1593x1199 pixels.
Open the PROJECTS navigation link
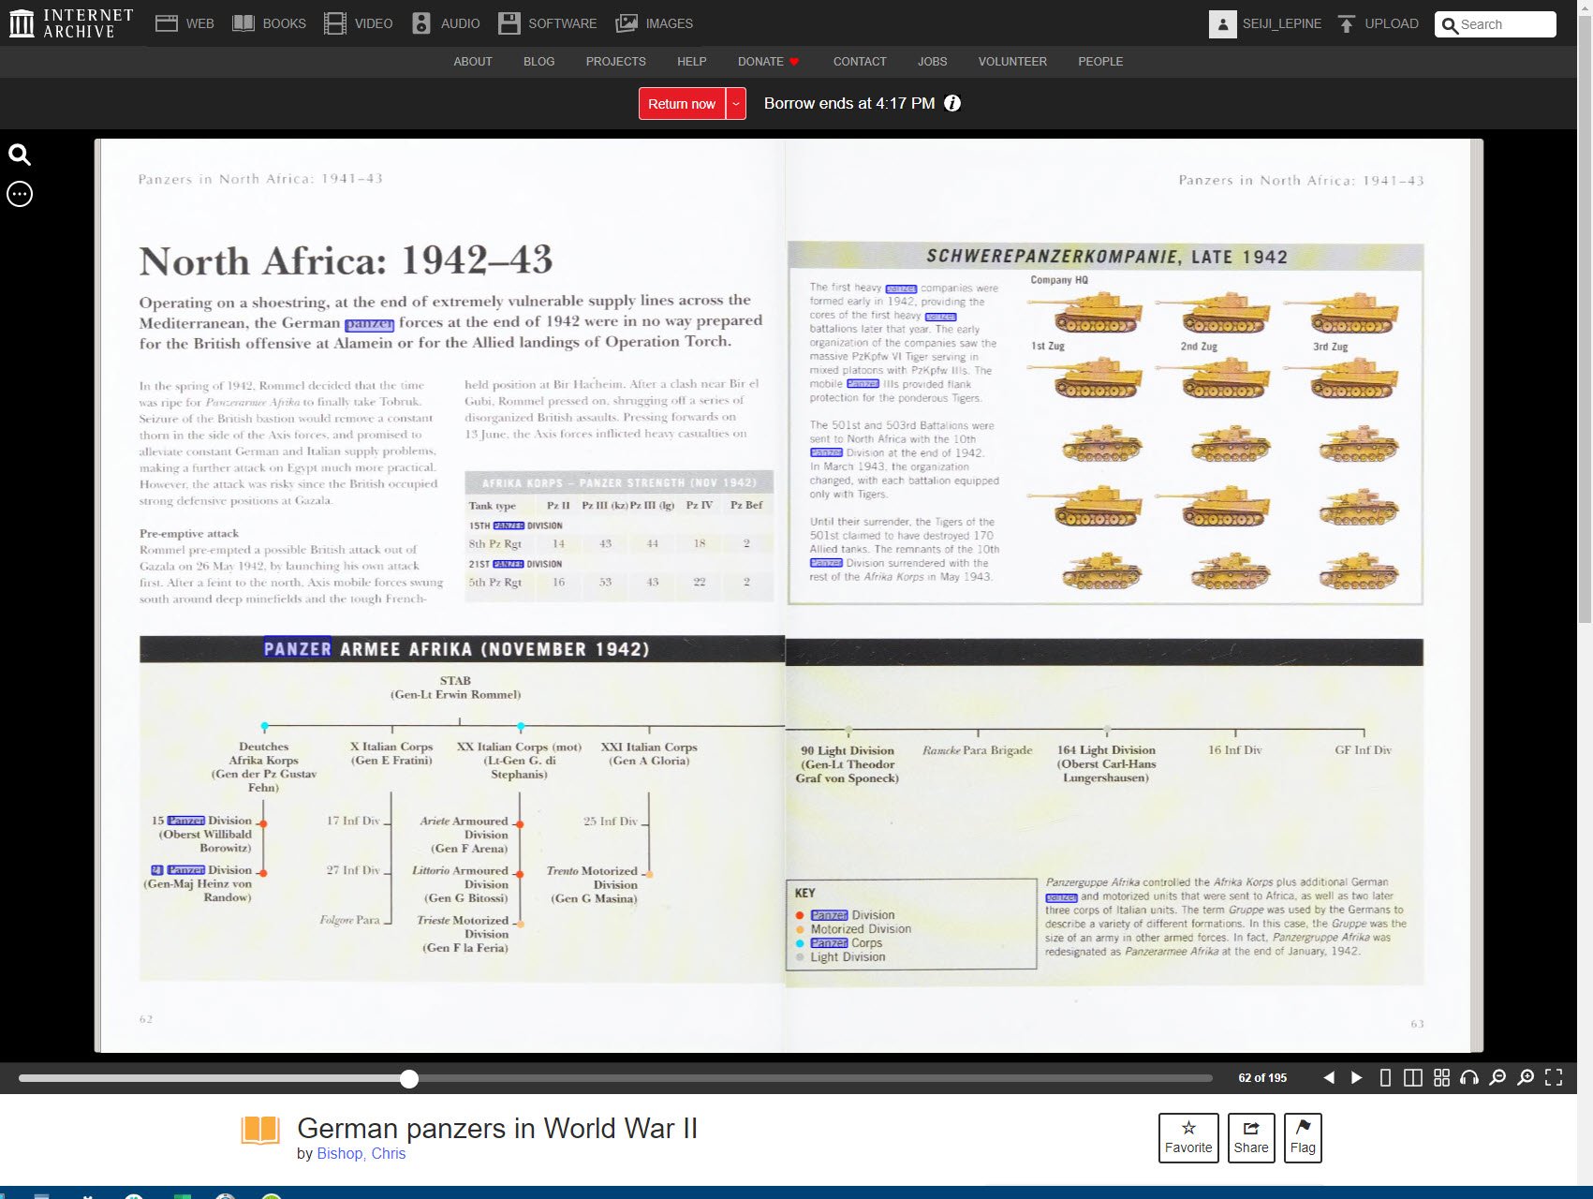tap(615, 62)
